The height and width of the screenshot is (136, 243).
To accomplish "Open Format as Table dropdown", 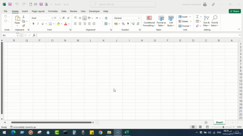I will (161, 21).
